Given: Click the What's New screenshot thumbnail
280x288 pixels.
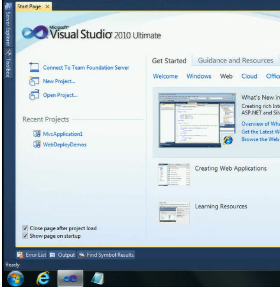Looking at the screenshot, I should [197, 120].
